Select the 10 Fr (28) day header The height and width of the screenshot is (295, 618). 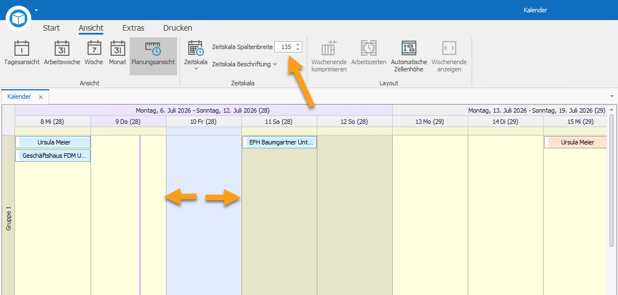(204, 122)
